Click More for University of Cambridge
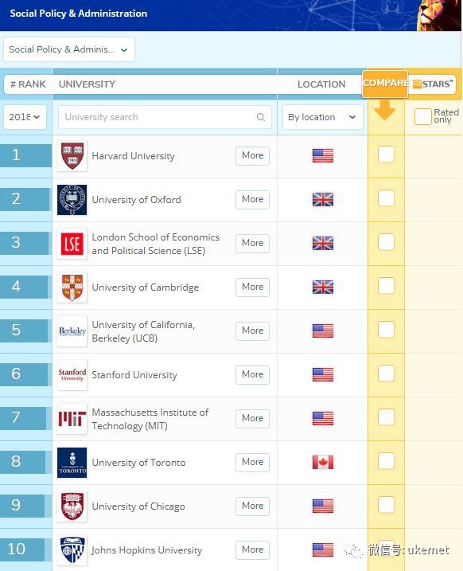 (252, 287)
